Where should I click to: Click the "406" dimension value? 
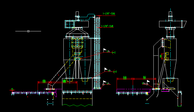point(44,81)
